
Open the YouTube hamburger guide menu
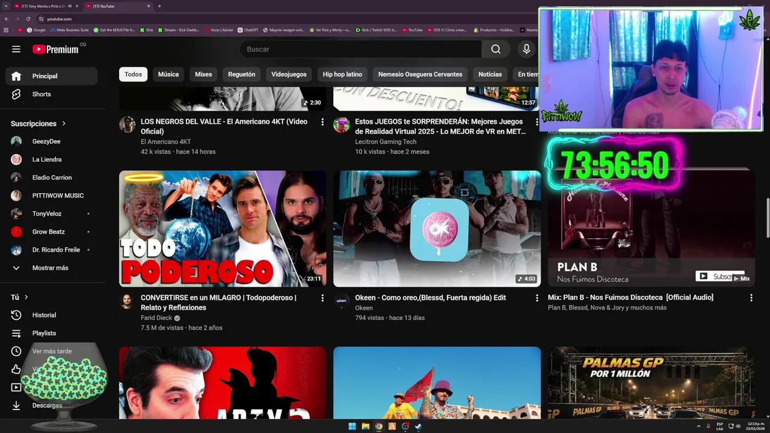point(16,49)
